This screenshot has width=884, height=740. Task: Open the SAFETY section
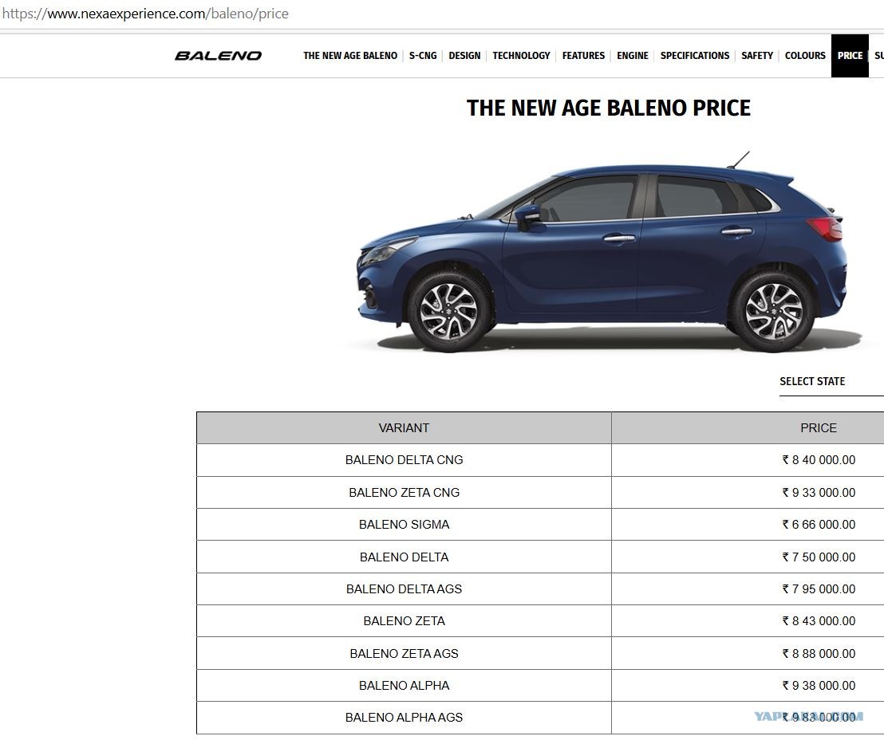pyautogui.click(x=757, y=56)
